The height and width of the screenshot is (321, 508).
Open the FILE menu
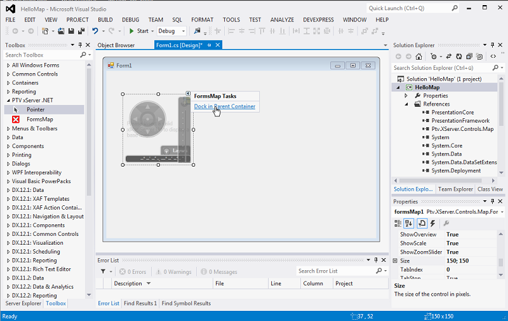tap(10, 20)
